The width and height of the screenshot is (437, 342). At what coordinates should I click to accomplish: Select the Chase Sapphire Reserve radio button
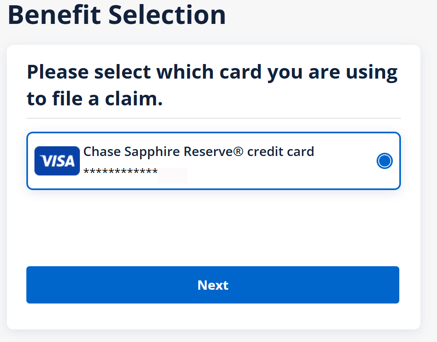pos(384,161)
